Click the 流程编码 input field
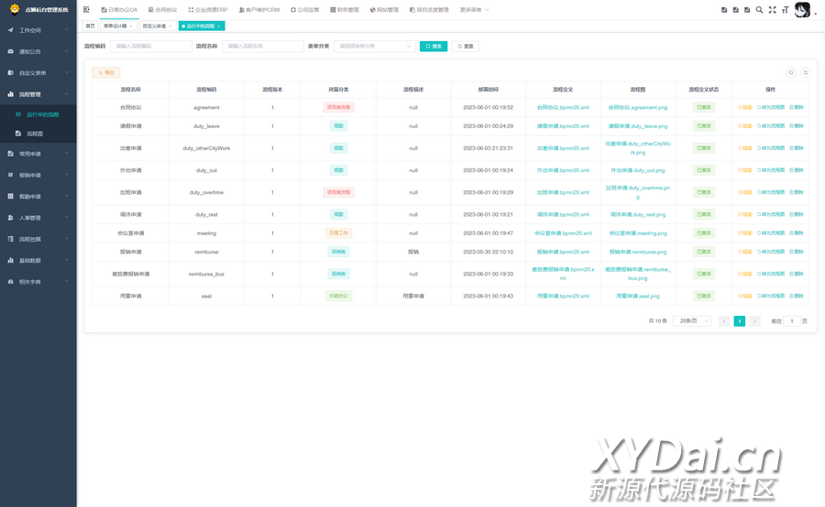The width and height of the screenshot is (825, 507). click(x=150, y=46)
